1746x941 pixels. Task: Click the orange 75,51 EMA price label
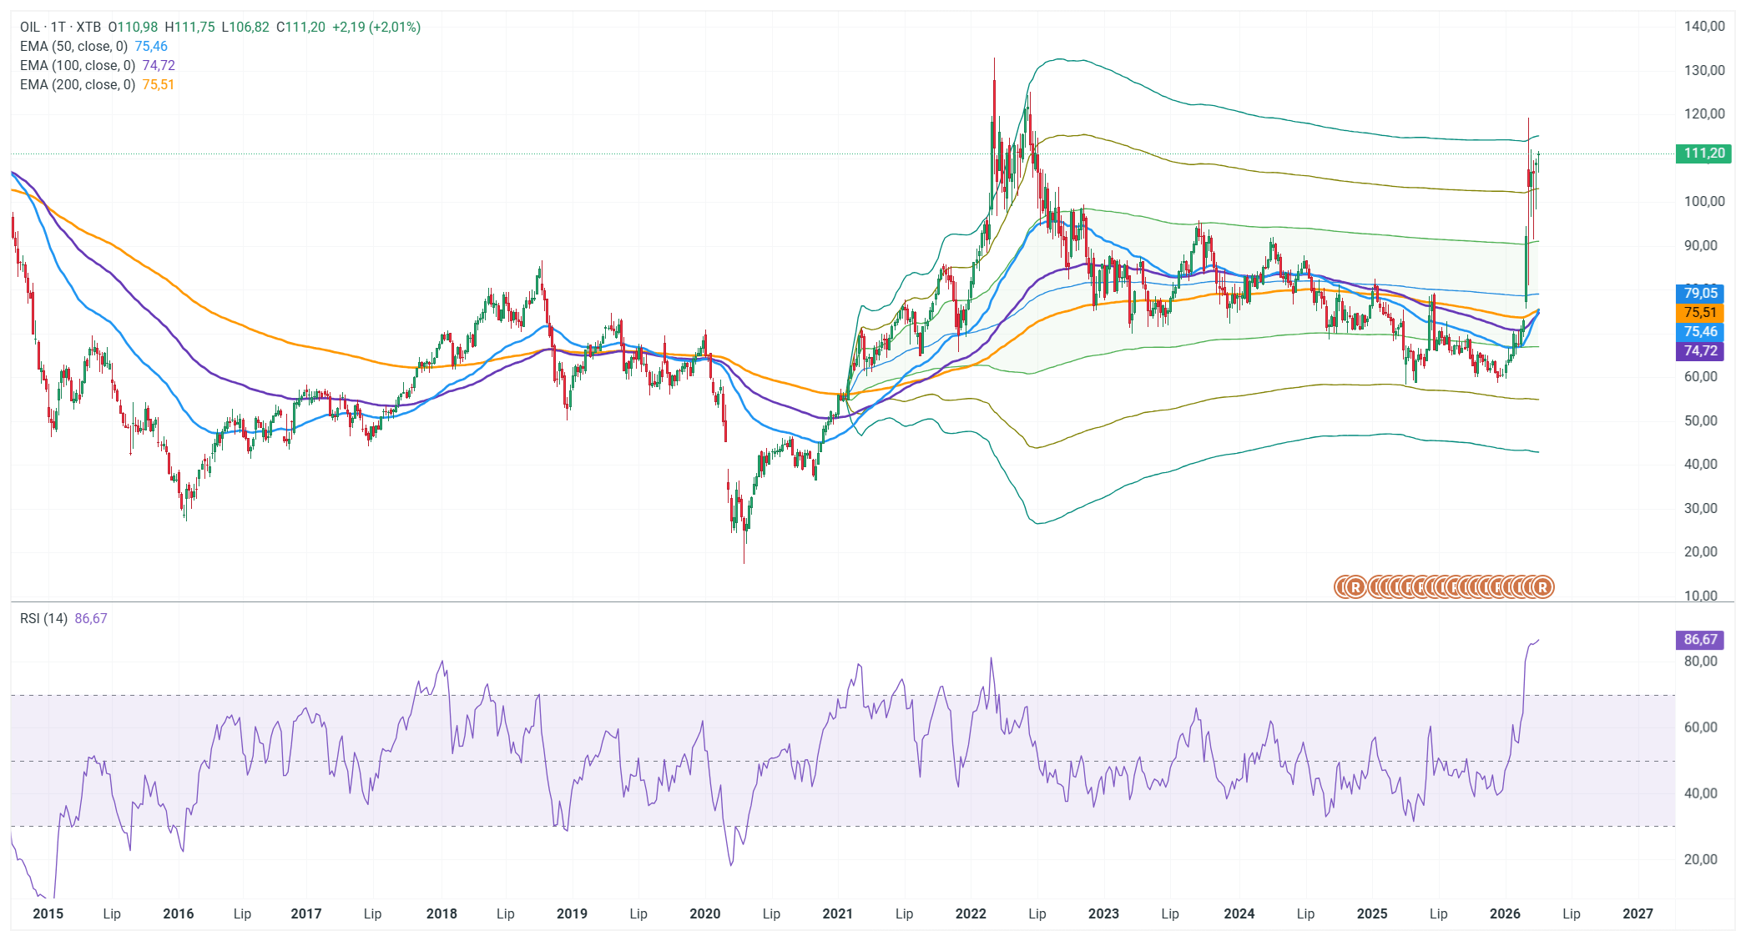[1700, 312]
